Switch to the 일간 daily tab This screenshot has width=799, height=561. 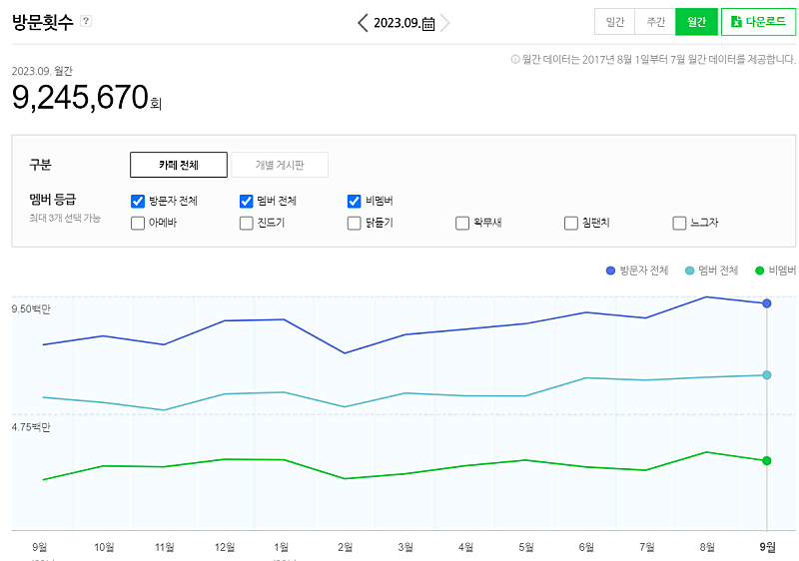(x=614, y=22)
